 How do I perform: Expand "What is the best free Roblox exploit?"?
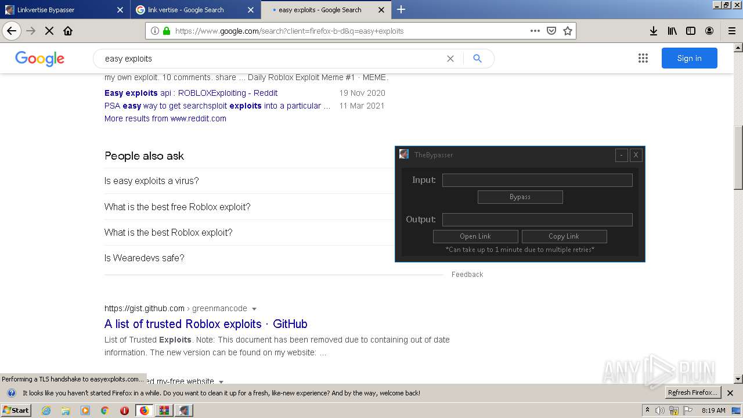(178, 207)
